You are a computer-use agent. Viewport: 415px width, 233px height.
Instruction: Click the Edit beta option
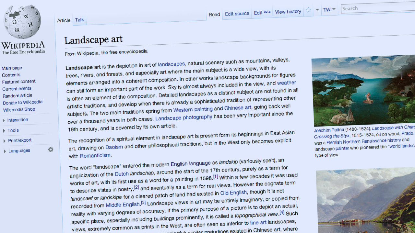(261, 13)
